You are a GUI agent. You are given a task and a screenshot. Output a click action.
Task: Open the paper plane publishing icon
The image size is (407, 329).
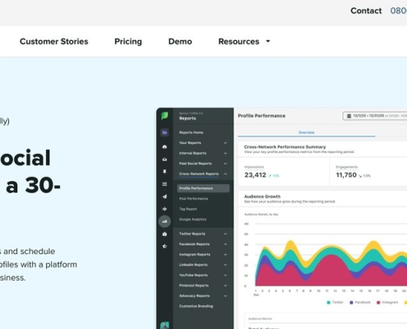point(164,197)
